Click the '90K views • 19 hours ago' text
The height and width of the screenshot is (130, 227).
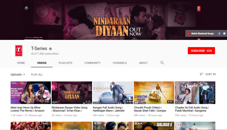(x=189, y=115)
